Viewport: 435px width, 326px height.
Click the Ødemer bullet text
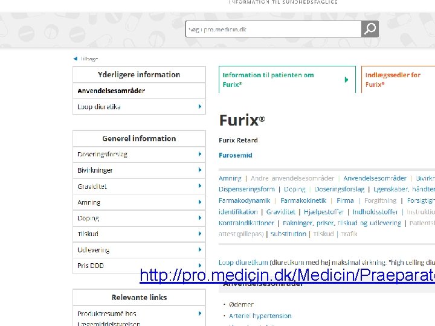click(241, 304)
